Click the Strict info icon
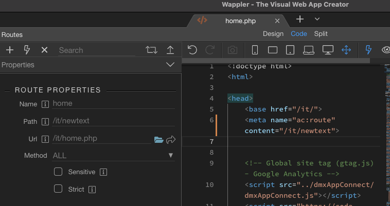Image resolution: width=390 pixels, height=206 pixels. pos(92,190)
